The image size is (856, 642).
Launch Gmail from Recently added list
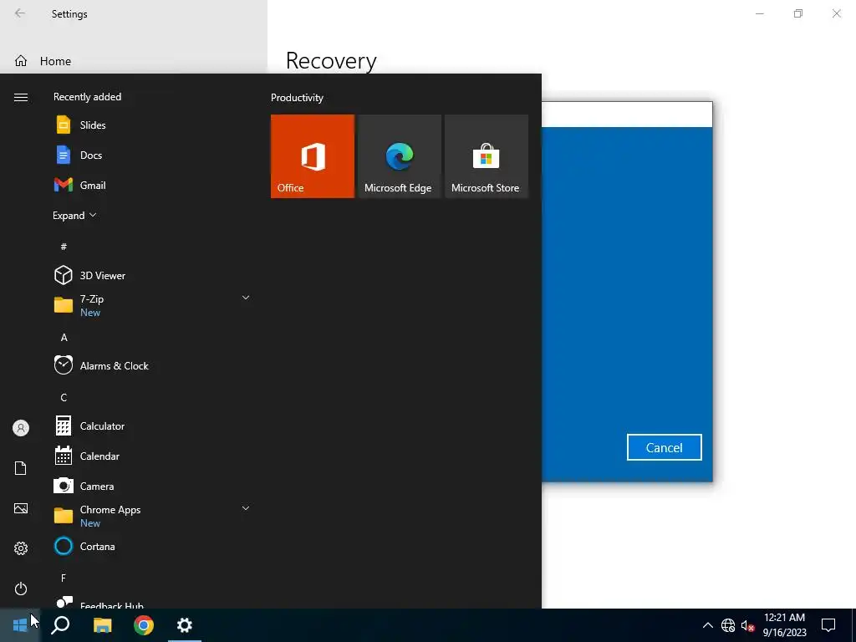[152, 185]
